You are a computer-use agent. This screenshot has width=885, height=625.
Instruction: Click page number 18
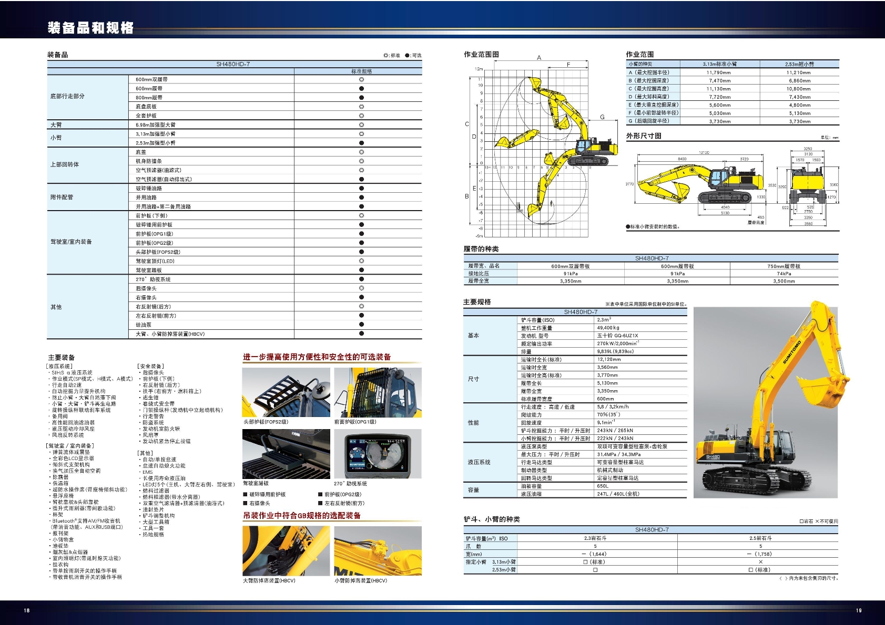(x=27, y=610)
